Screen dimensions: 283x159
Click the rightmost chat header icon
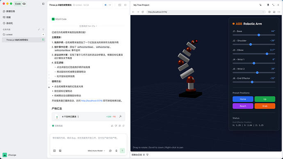coord(126,5)
